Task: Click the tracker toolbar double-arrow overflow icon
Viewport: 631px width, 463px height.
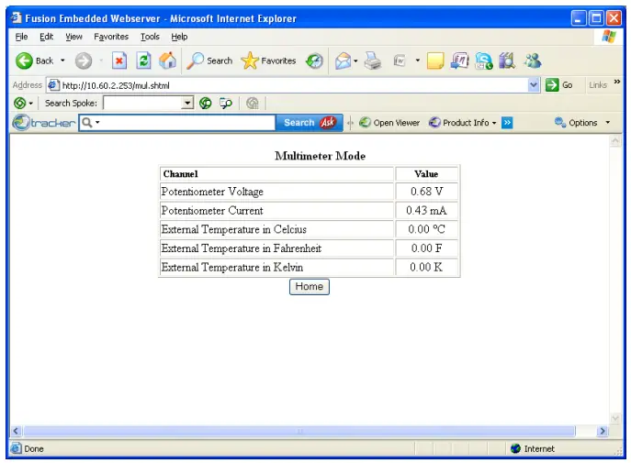Action: pos(507,123)
